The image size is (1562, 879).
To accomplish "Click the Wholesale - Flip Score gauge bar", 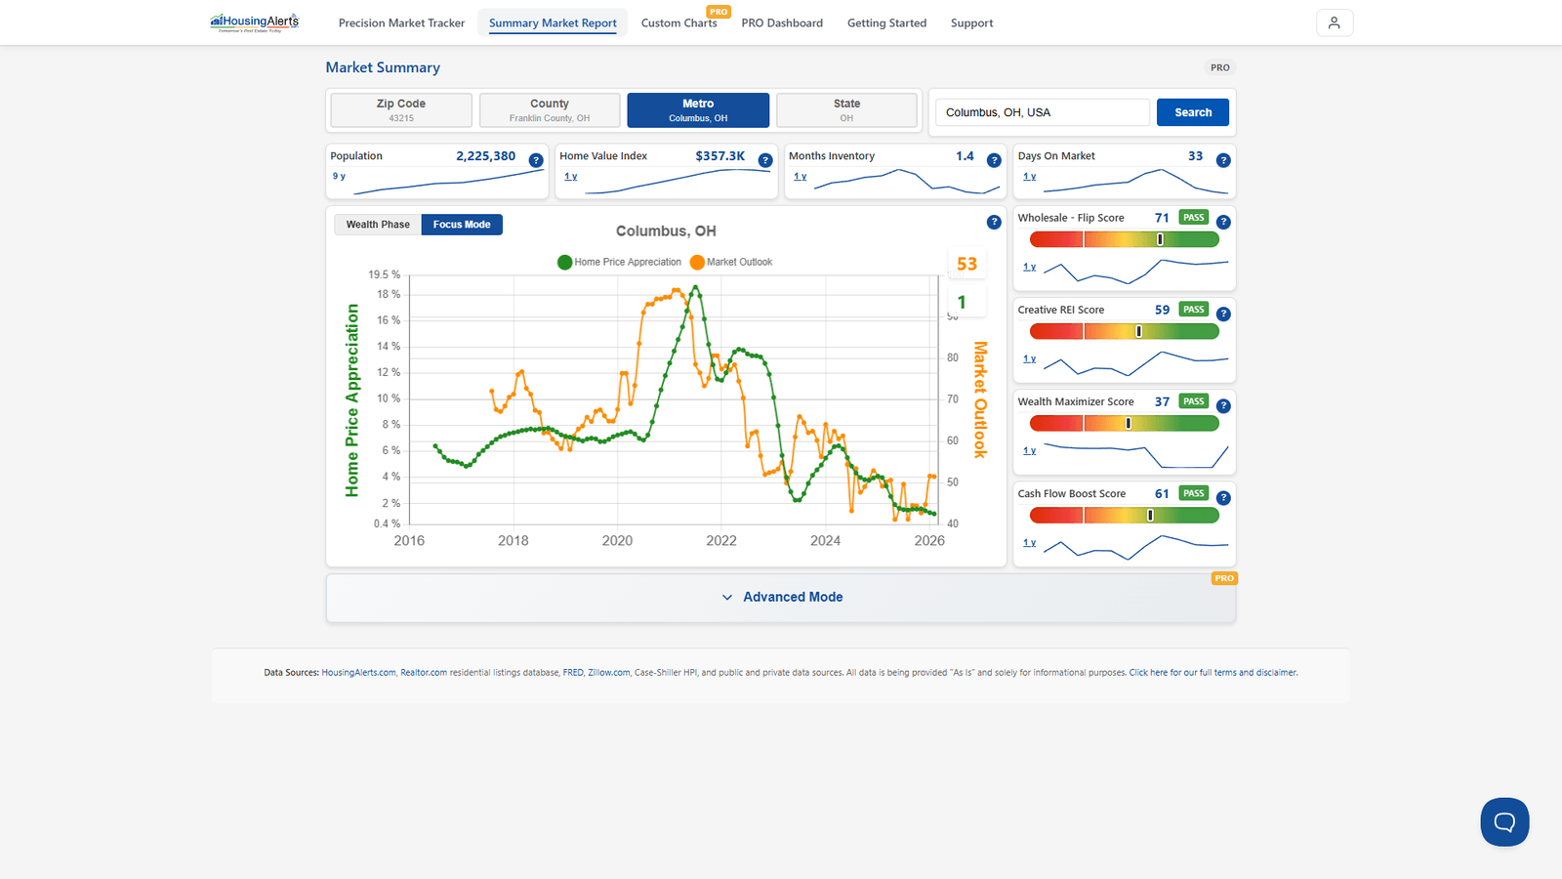I will [x=1125, y=239].
